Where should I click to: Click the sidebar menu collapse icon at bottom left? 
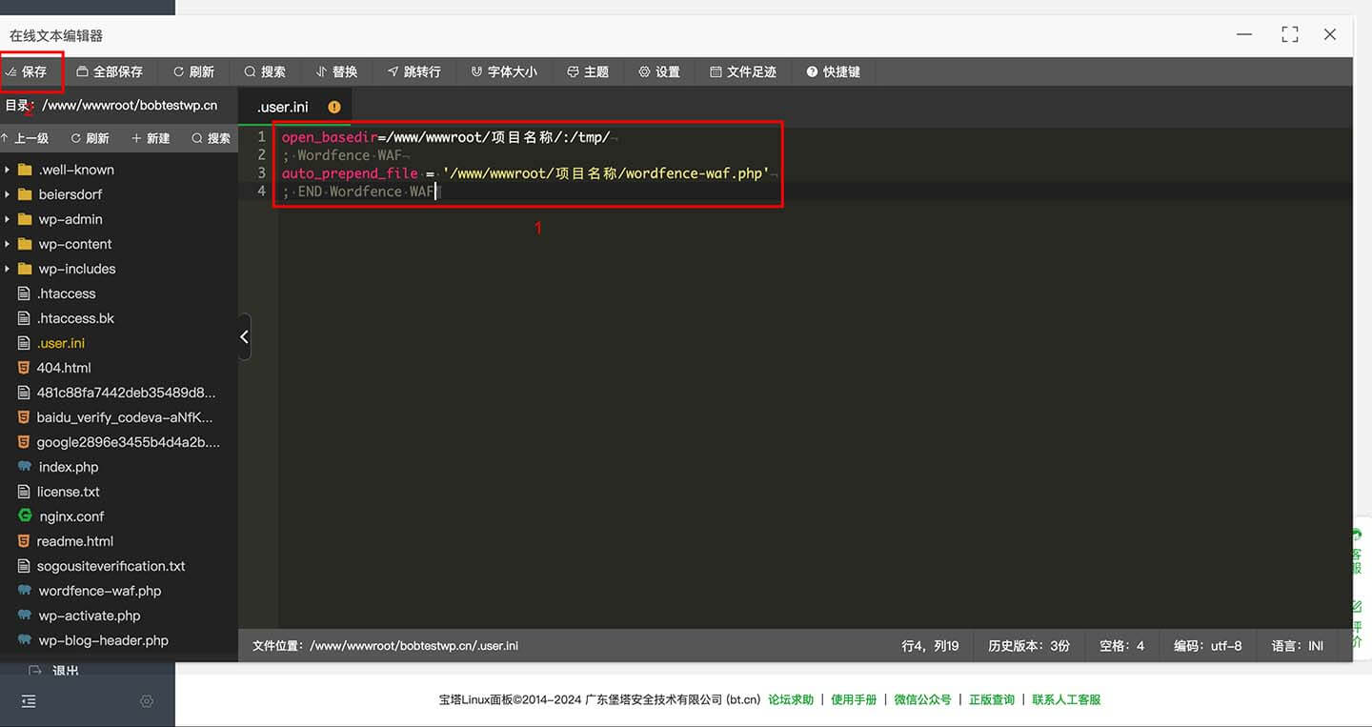coord(29,701)
